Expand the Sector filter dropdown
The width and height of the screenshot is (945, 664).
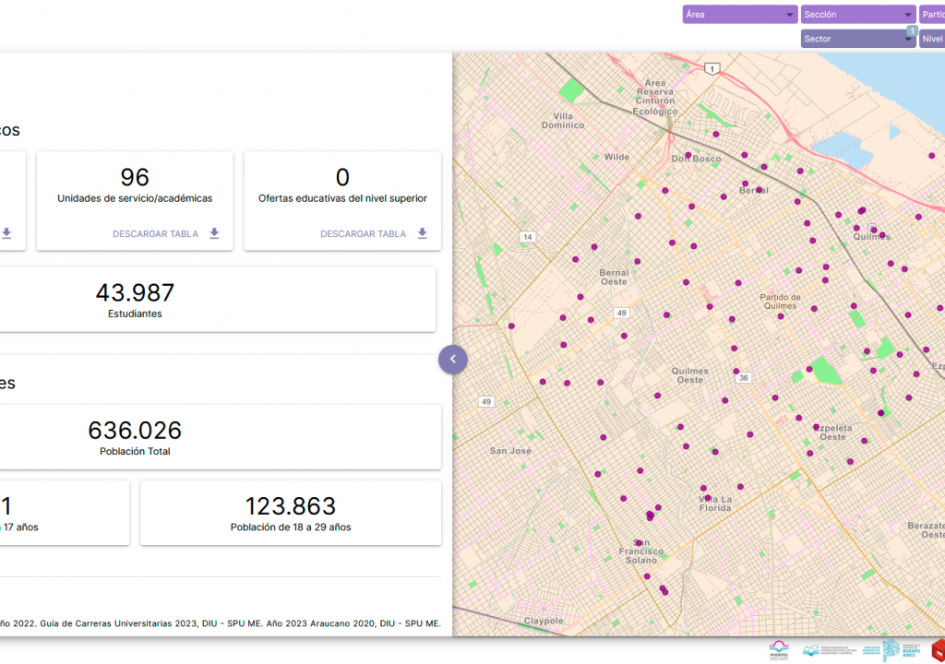coord(857,39)
